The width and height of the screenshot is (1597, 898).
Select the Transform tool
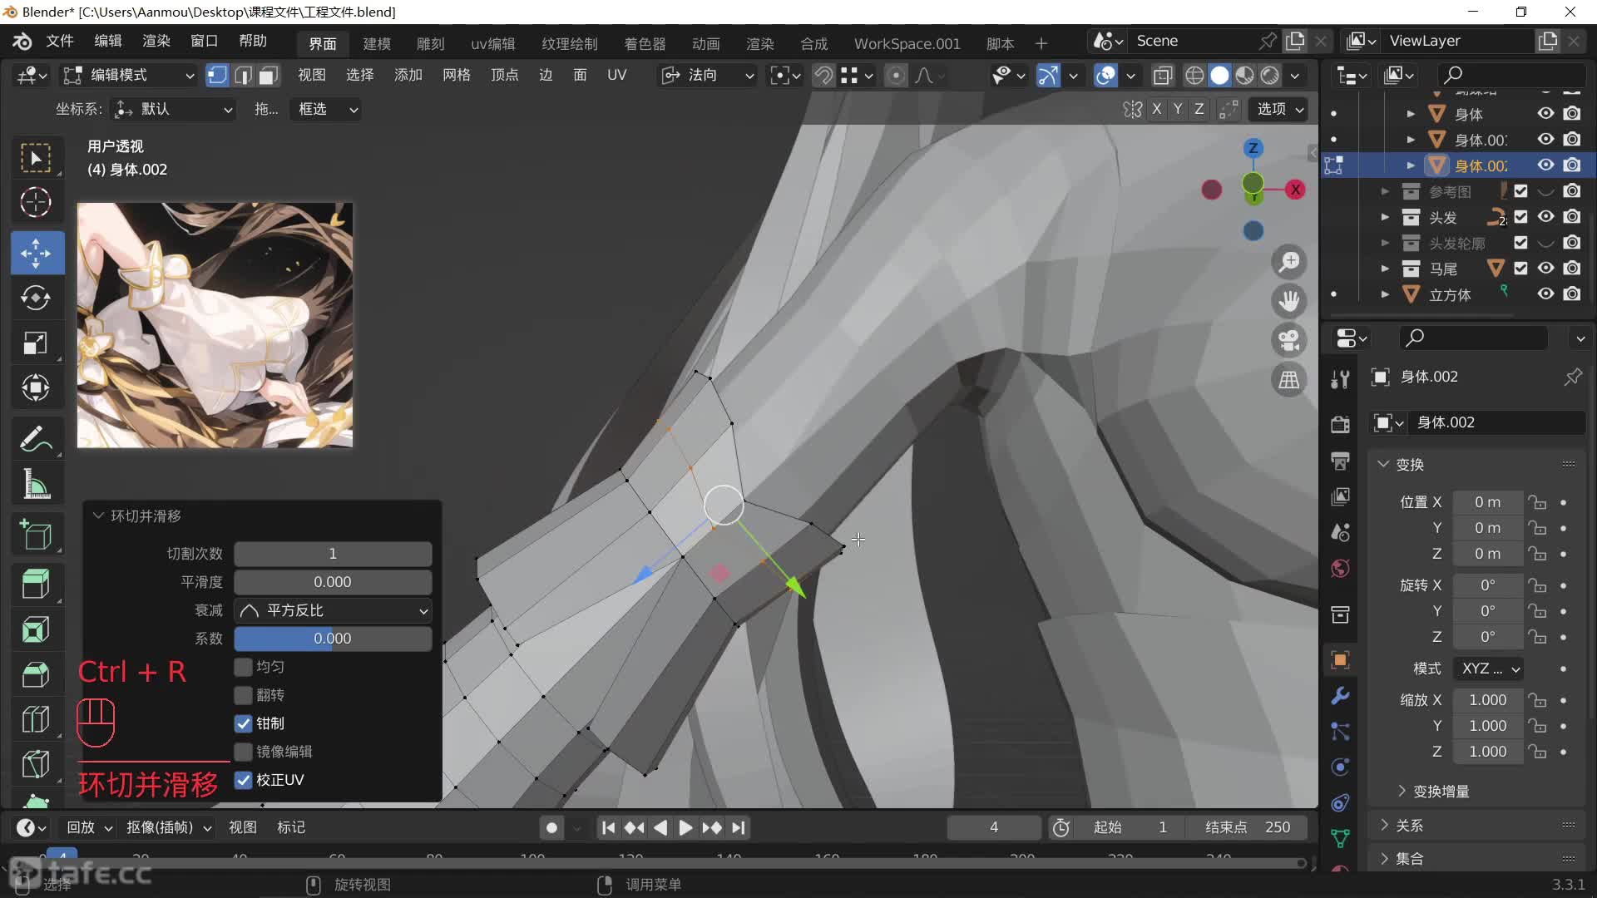point(36,387)
